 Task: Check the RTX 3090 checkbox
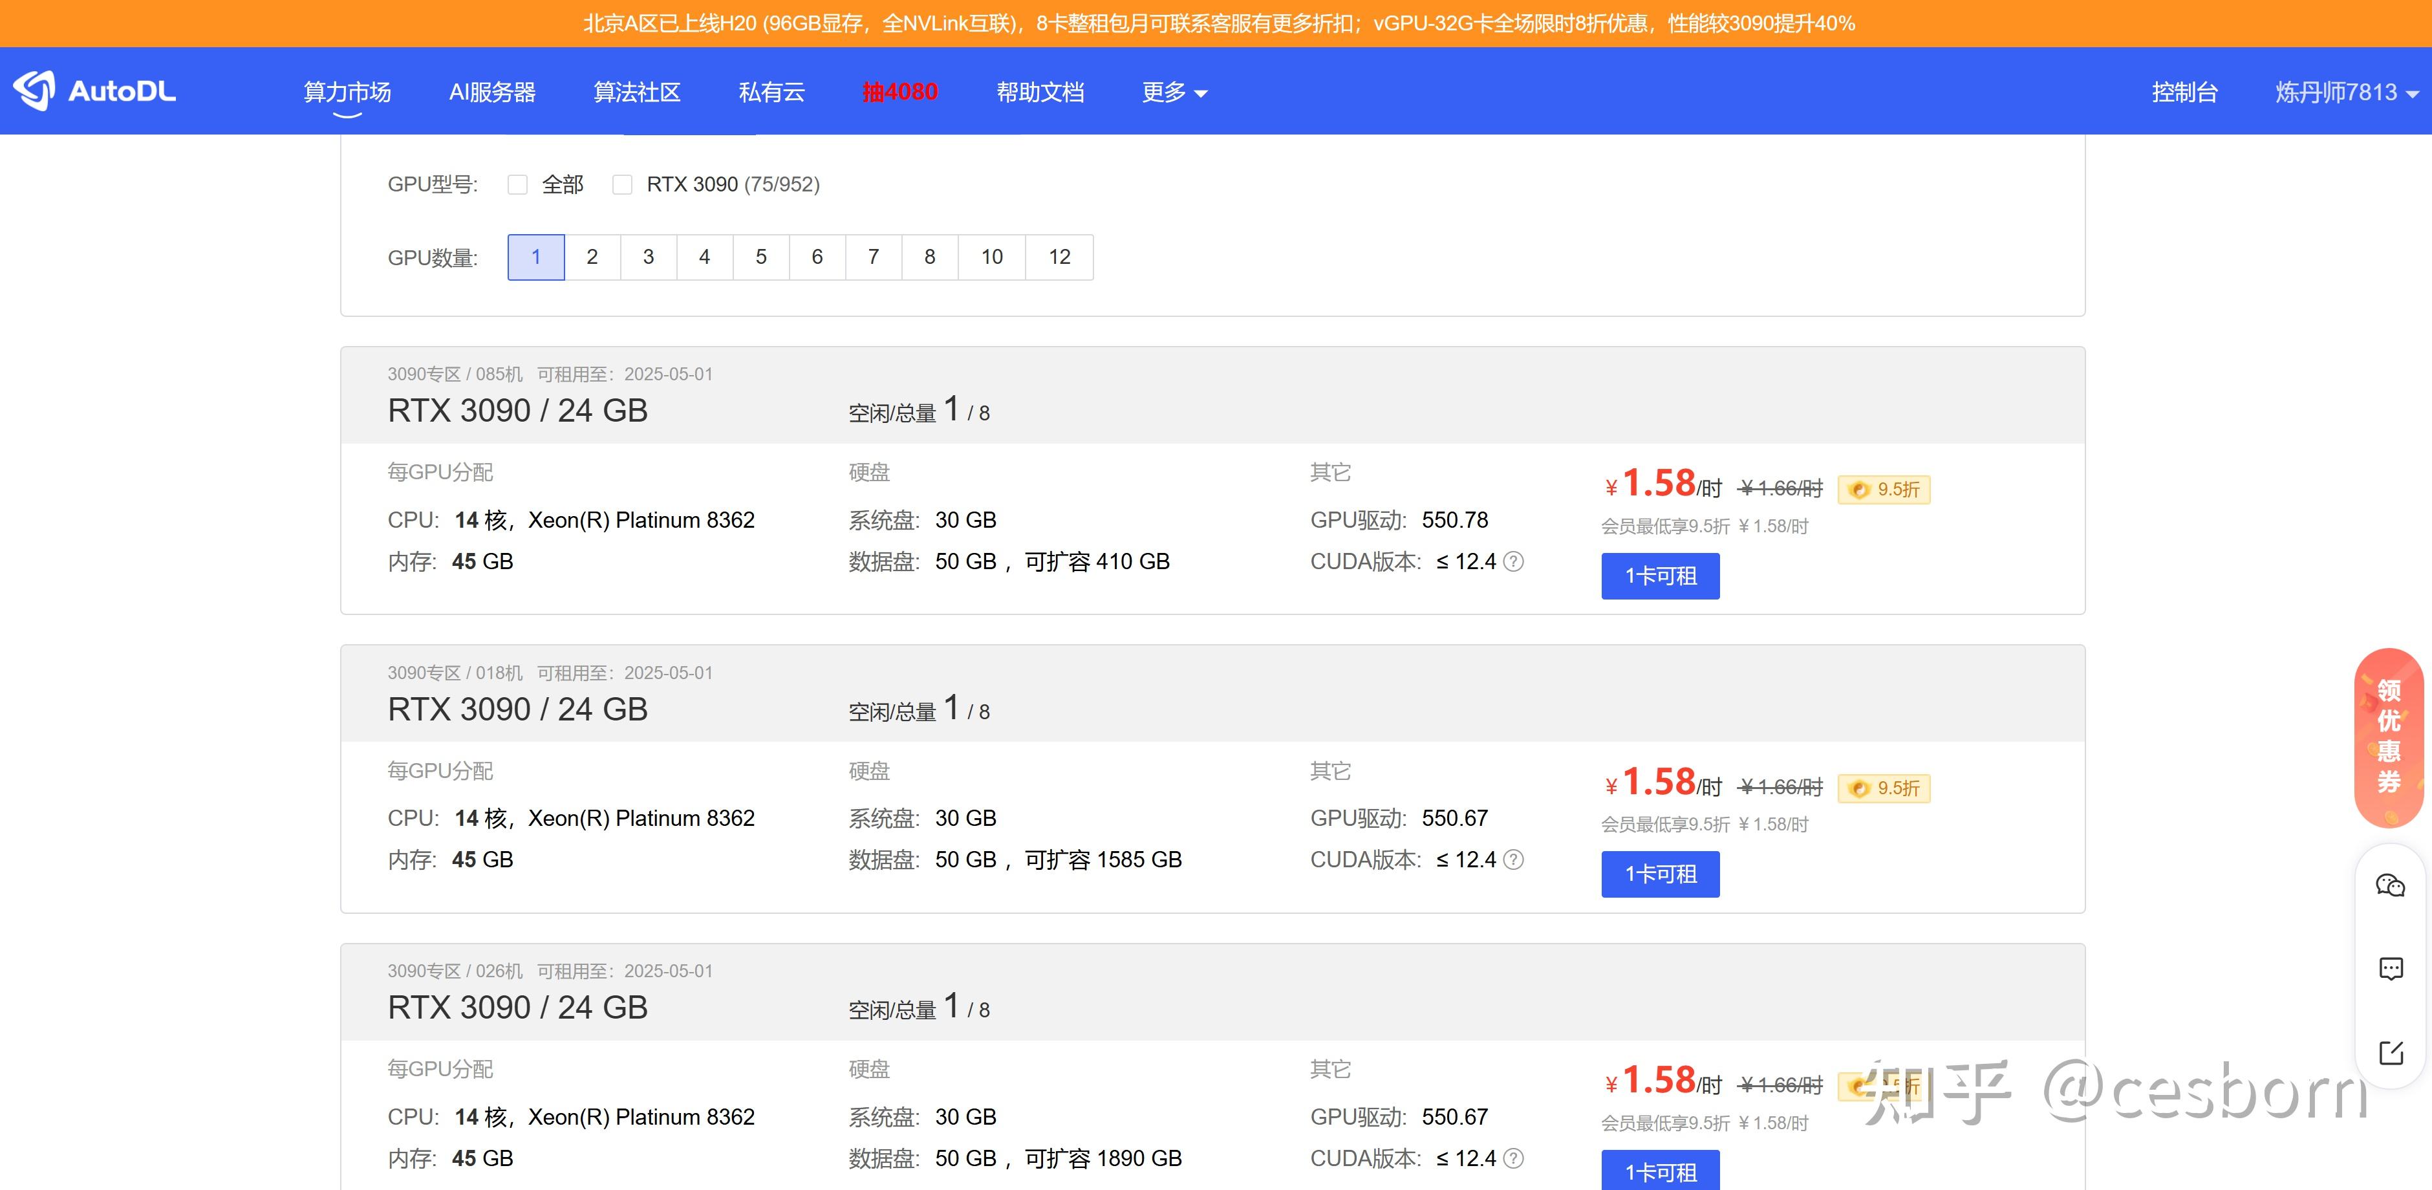(x=623, y=184)
